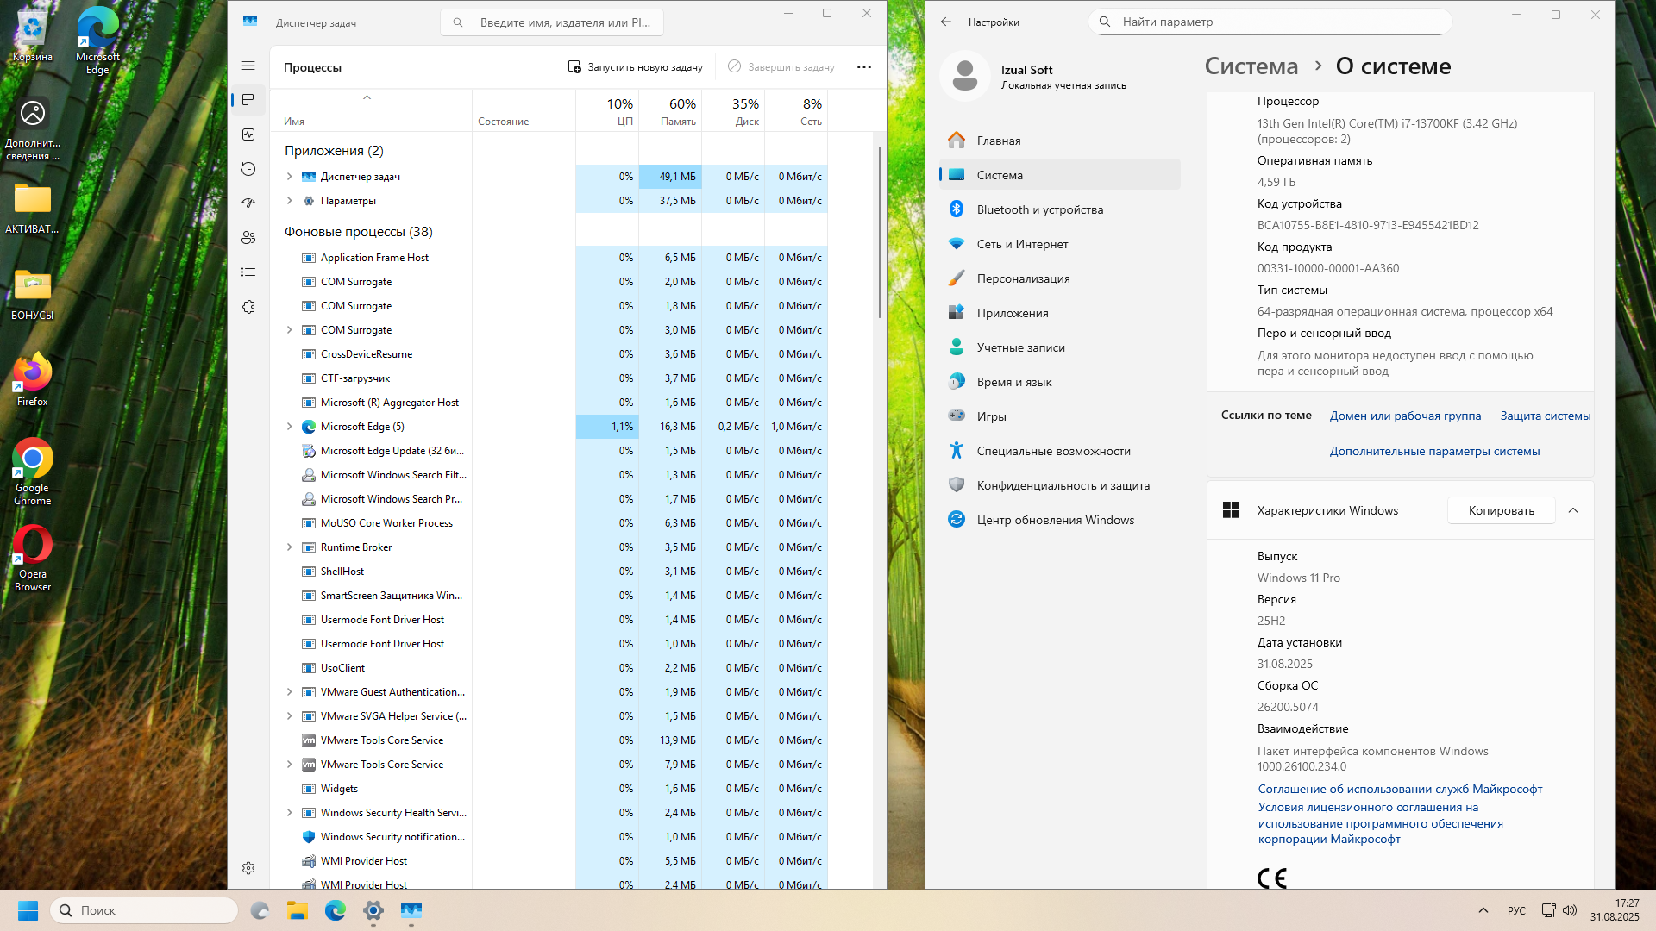The image size is (1656, 931).
Task: Open Windows Start menu
Action: 28,910
